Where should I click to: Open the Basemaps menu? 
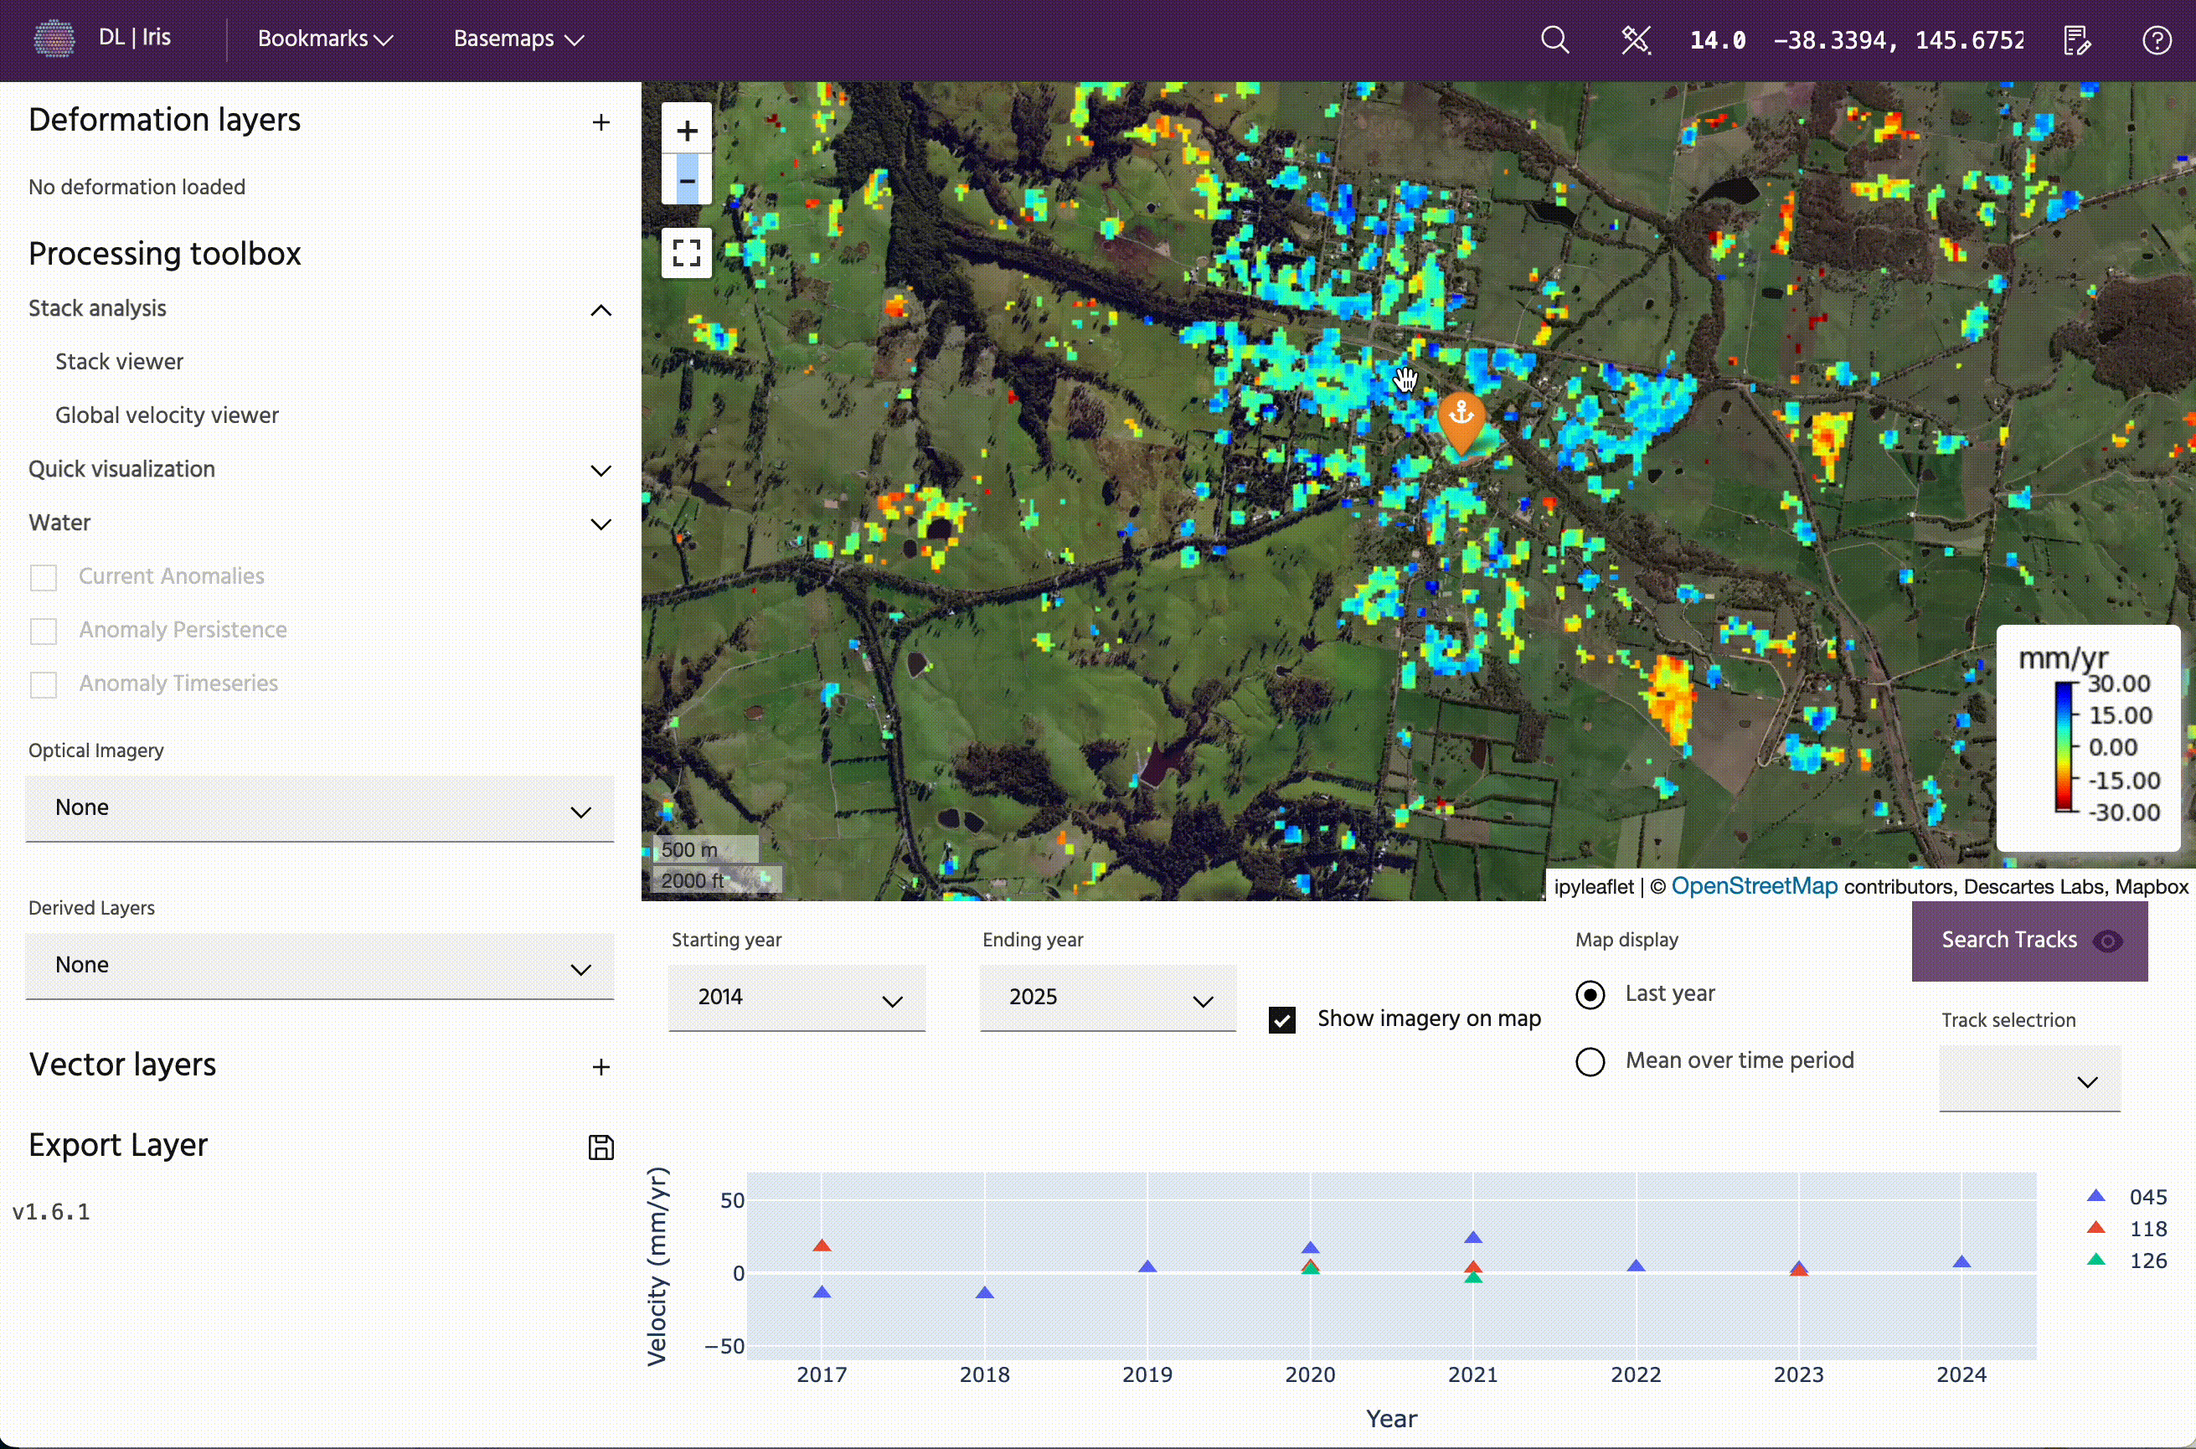point(518,39)
